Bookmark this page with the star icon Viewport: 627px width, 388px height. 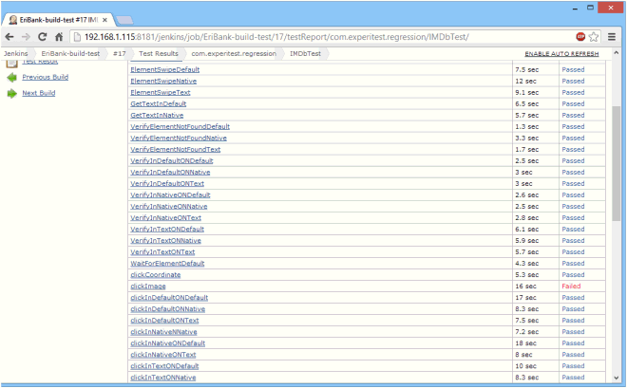click(x=595, y=36)
